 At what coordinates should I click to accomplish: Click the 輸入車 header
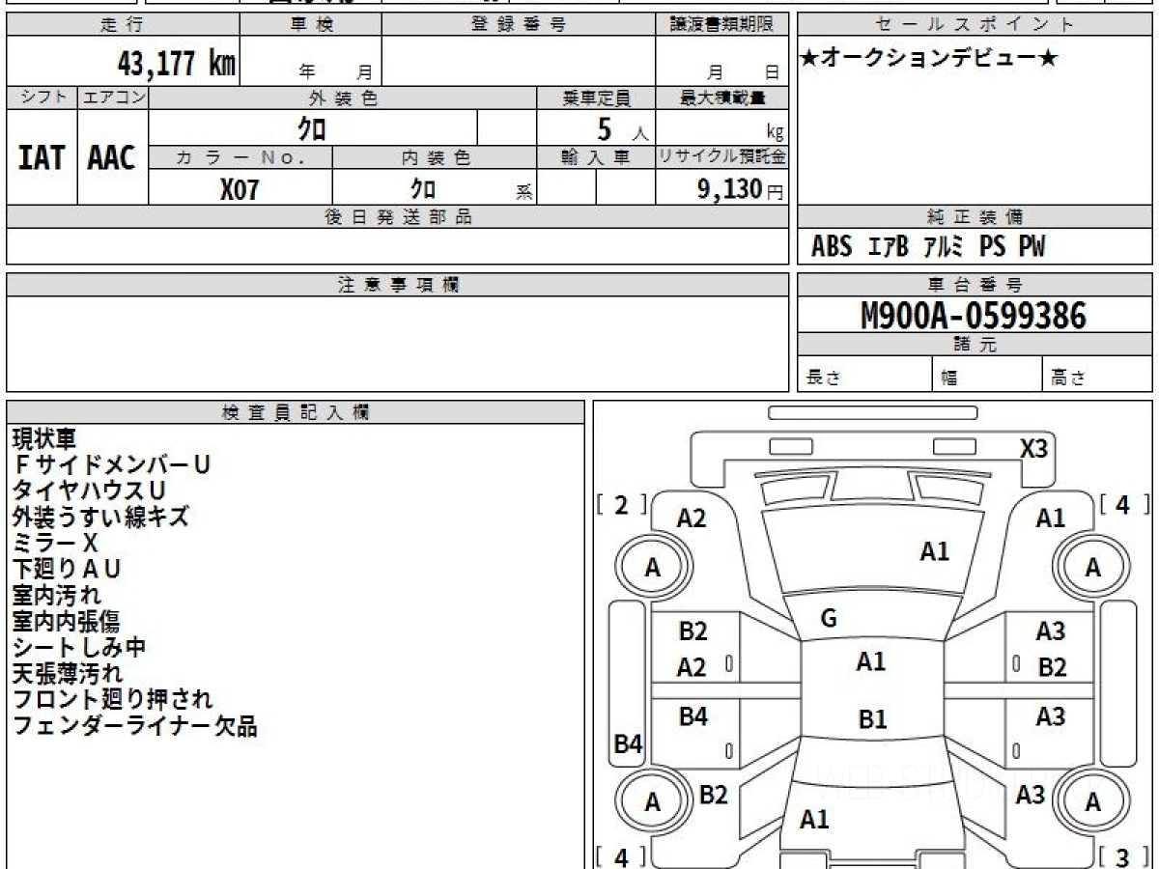click(x=596, y=158)
